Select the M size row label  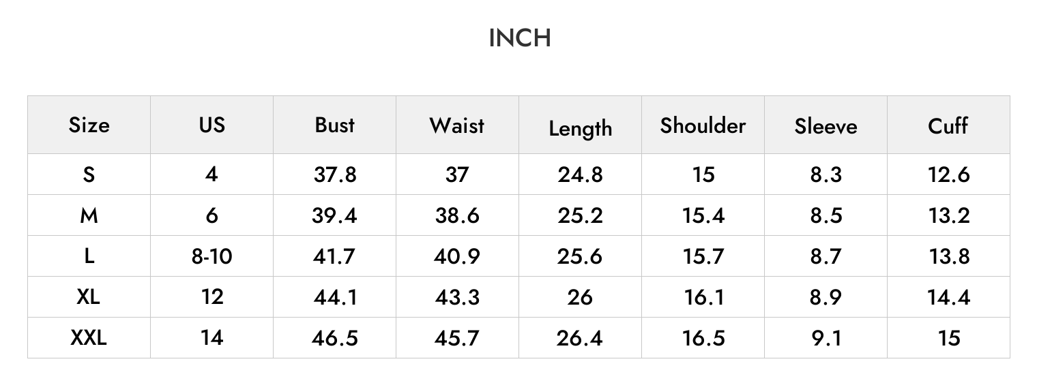(x=89, y=215)
